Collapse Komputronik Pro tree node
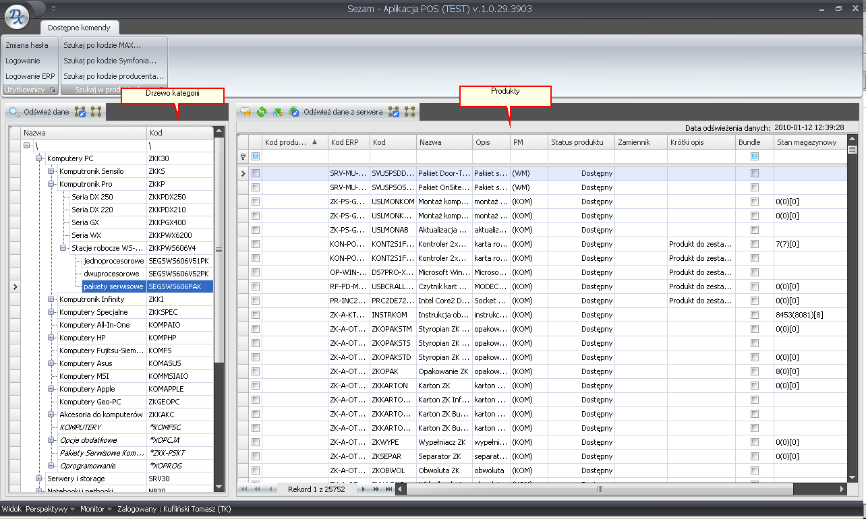The height and width of the screenshot is (519, 866). pos(51,184)
